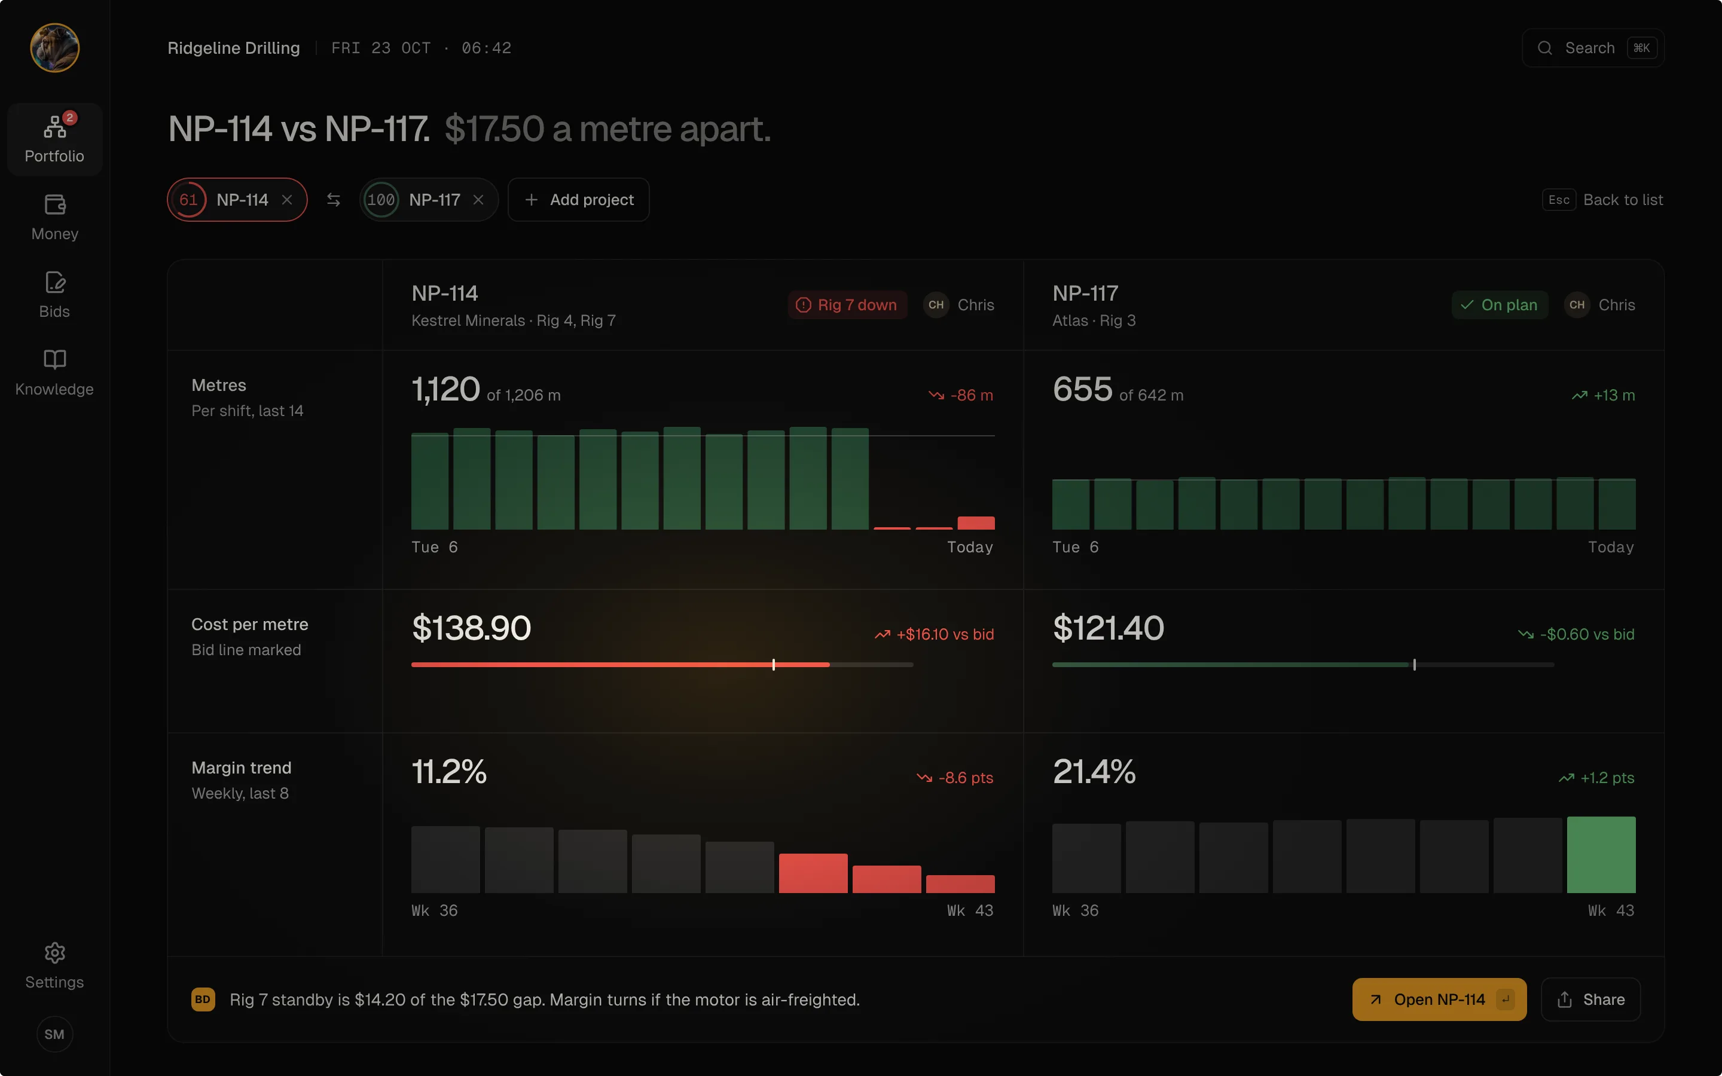The image size is (1722, 1076).
Task: Click the +13 m trend indicator
Action: point(1603,395)
